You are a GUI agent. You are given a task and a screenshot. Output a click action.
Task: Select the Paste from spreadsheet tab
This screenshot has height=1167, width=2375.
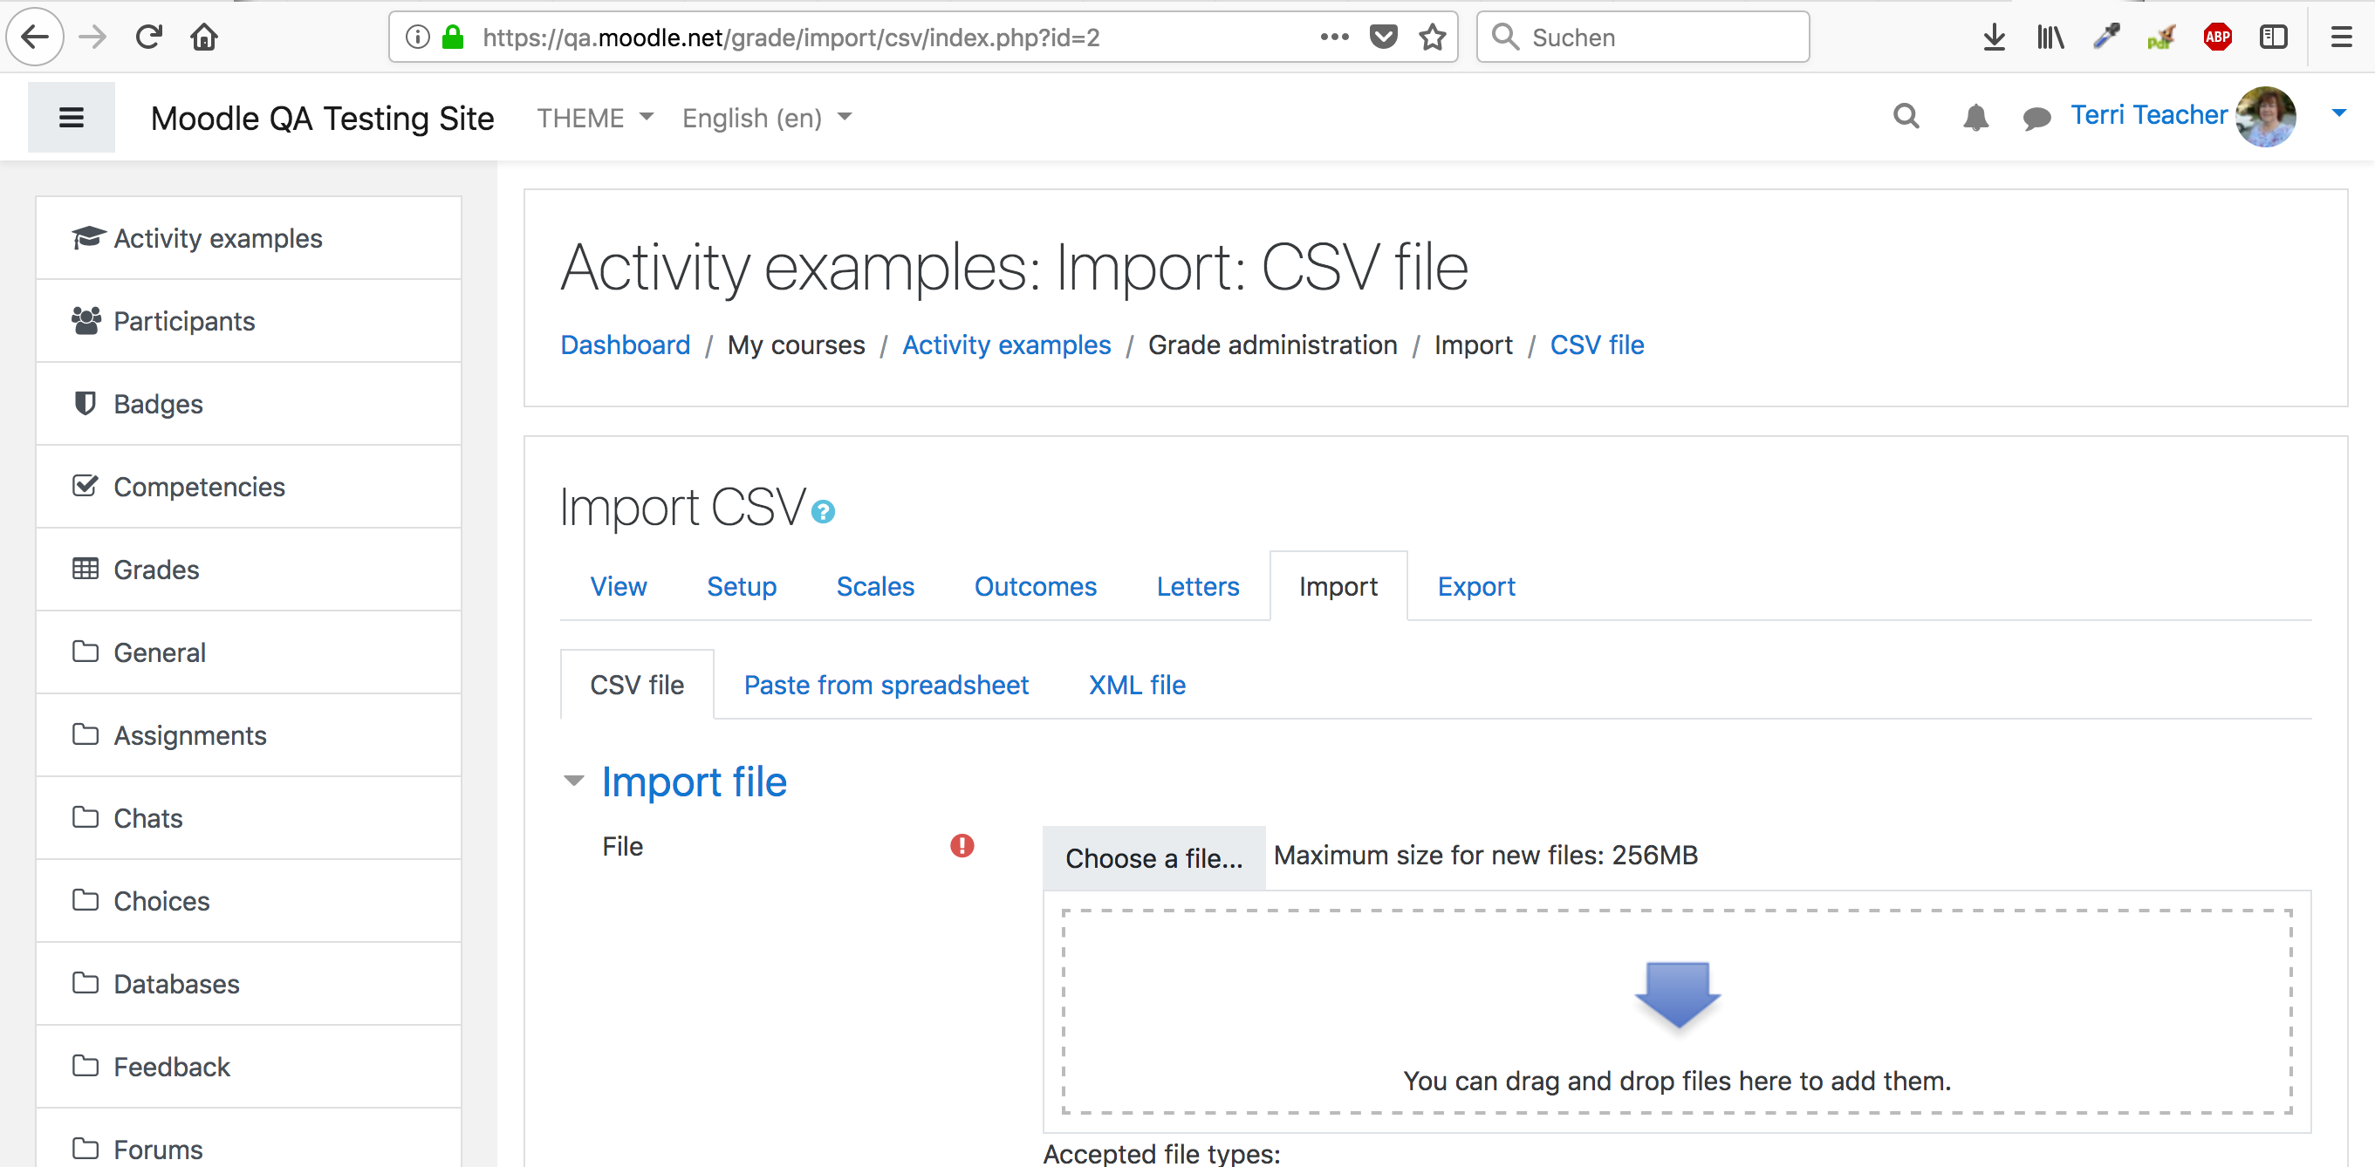[885, 685]
